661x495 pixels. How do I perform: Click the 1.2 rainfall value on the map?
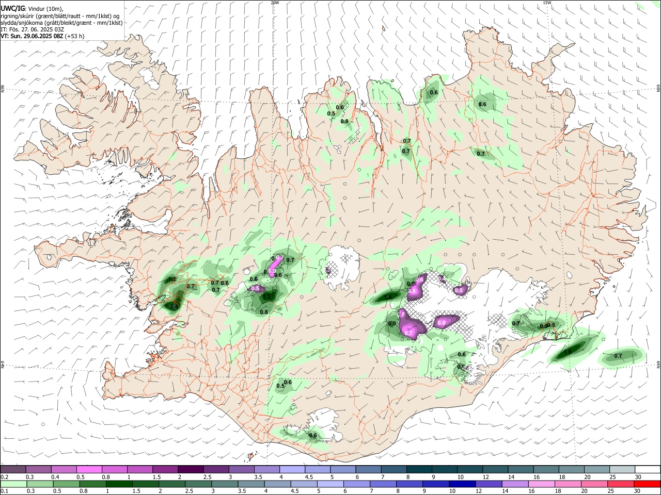point(172,279)
